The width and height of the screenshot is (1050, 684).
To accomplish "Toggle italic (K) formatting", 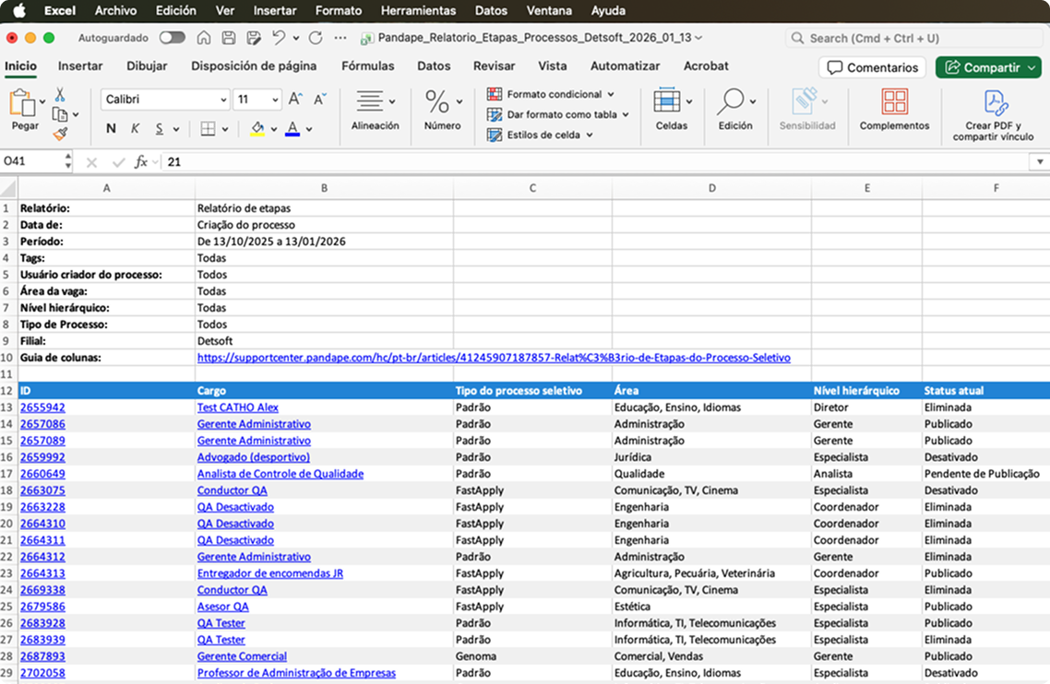I will coord(135,129).
